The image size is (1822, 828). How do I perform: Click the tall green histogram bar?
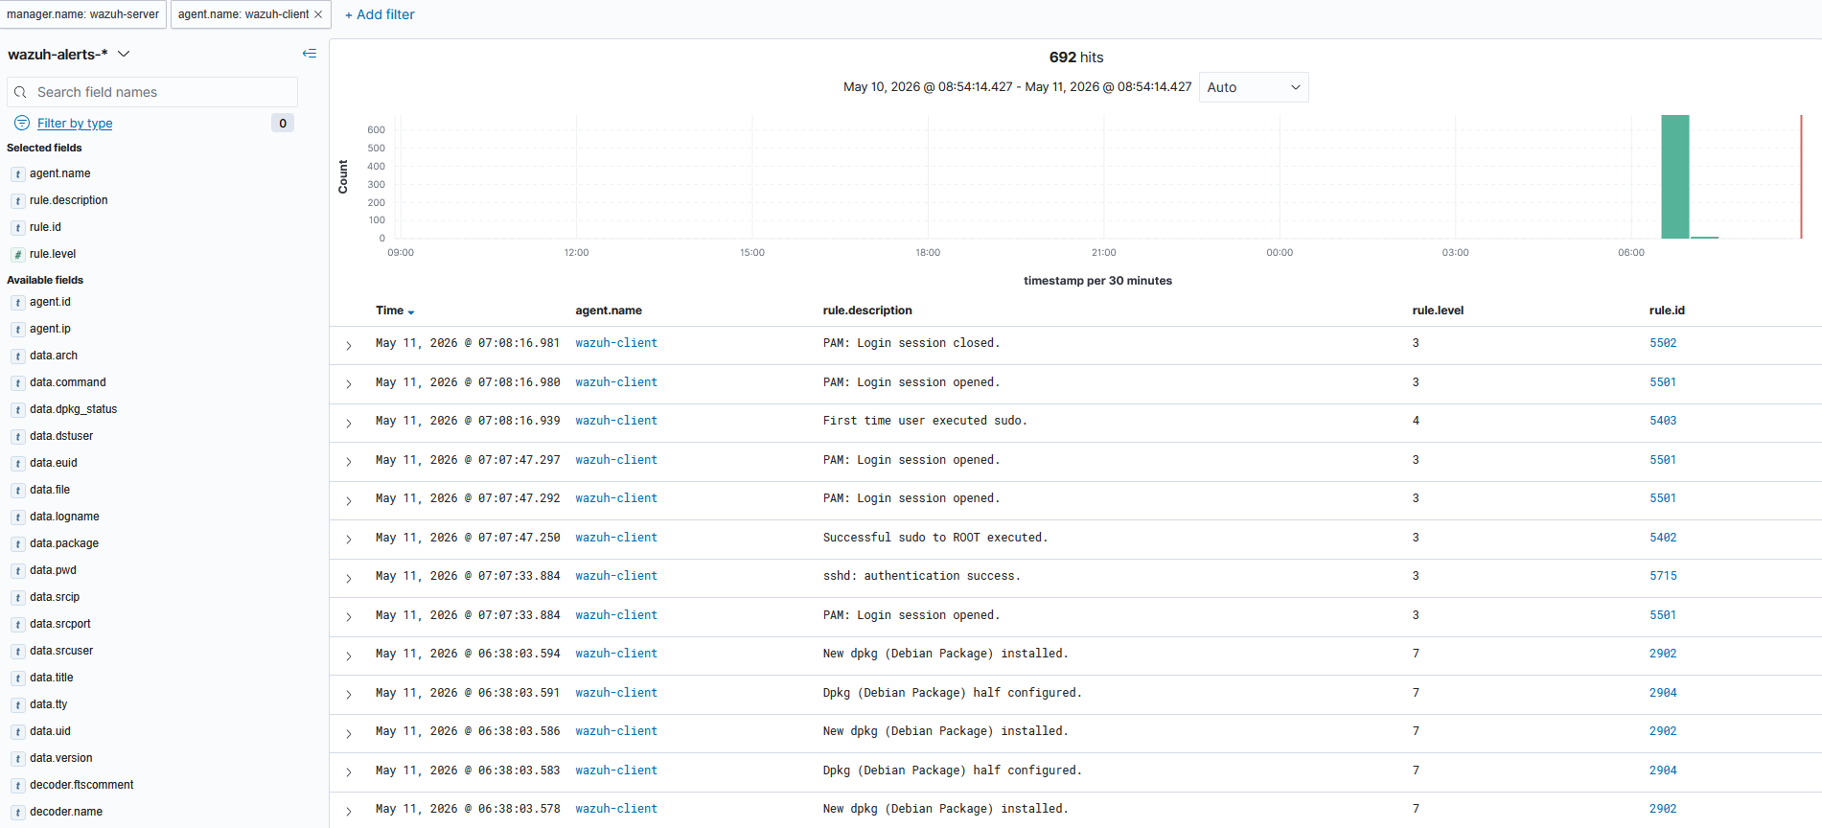point(1675,176)
